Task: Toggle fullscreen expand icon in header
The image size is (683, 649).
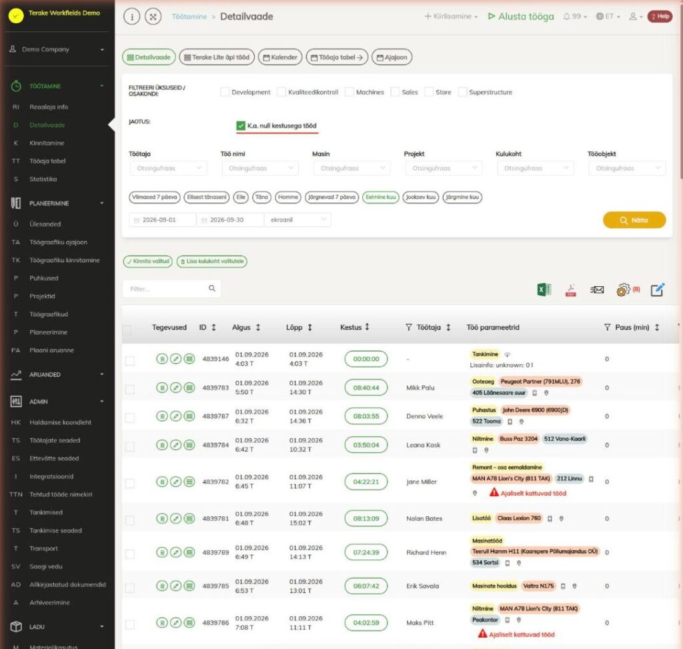Action: 153,17
